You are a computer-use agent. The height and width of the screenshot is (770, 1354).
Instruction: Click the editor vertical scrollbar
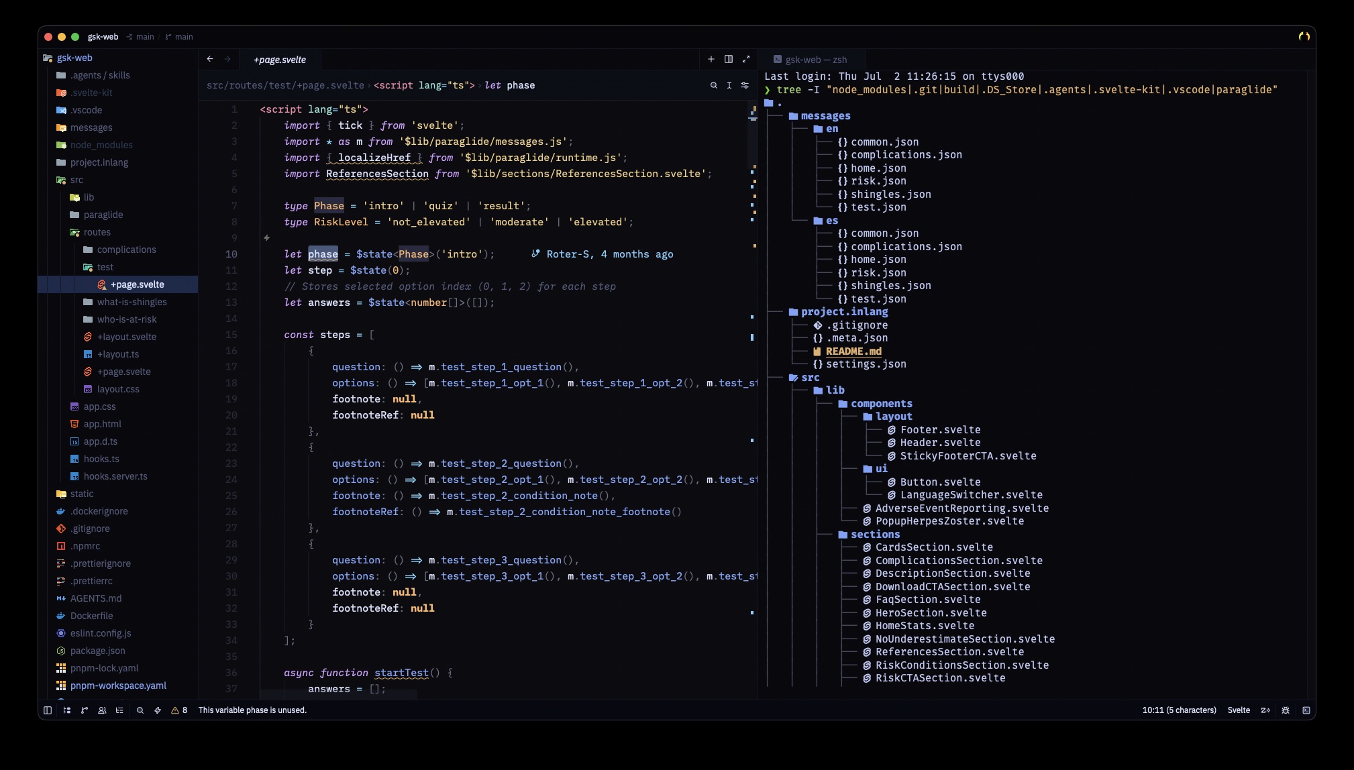[753, 400]
